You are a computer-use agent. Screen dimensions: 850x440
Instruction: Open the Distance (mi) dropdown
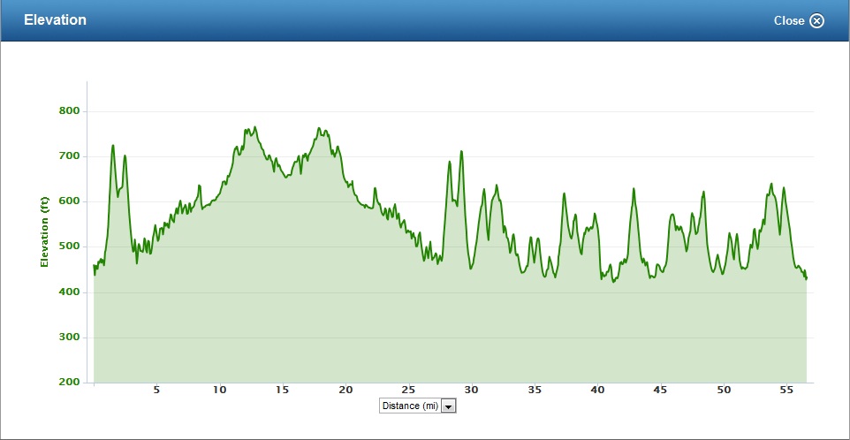409,406
